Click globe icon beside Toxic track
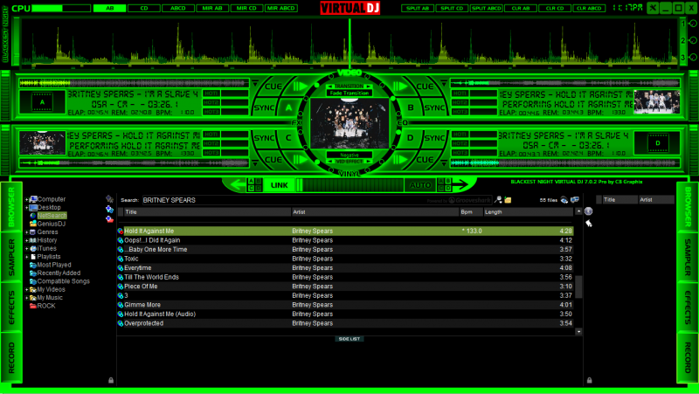 [121, 259]
